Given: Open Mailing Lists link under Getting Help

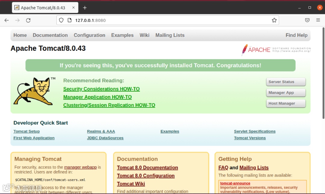Looking at the screenshot, I should [254, 168].
